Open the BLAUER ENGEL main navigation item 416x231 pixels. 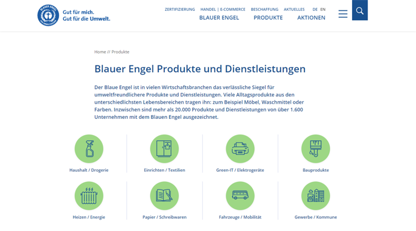219,18
